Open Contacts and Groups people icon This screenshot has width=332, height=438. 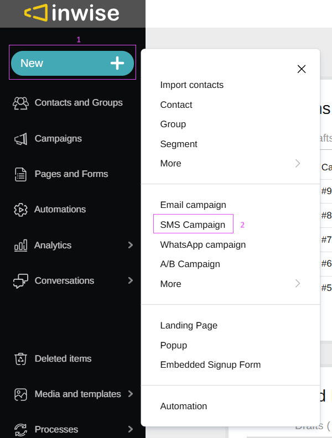[20, 103]
